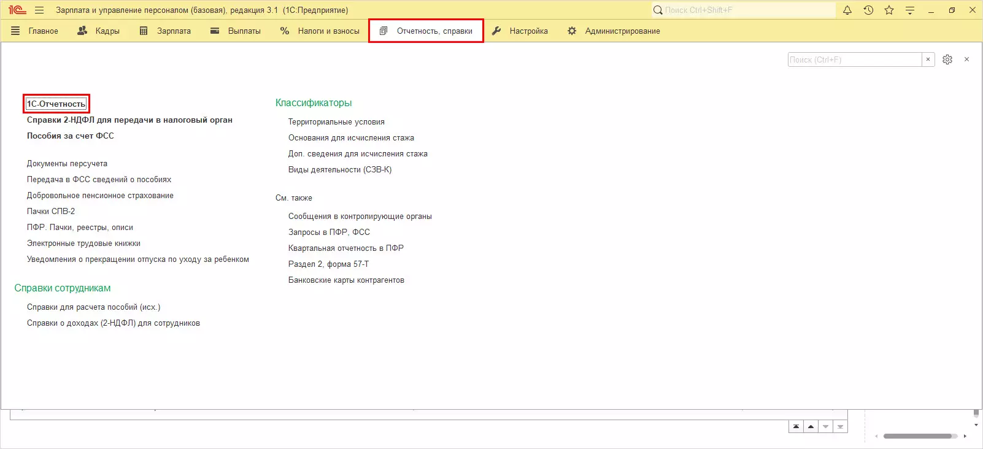Click the vertical scrollbar down arrow at bottom right
The height and width of the screenshot is (449, 983).
pos(976,425)
